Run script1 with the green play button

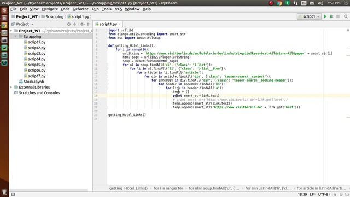click(325, 16)
